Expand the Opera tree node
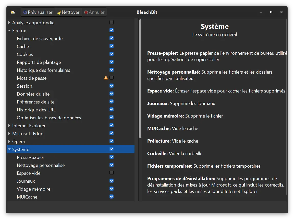 pos(9,141)
